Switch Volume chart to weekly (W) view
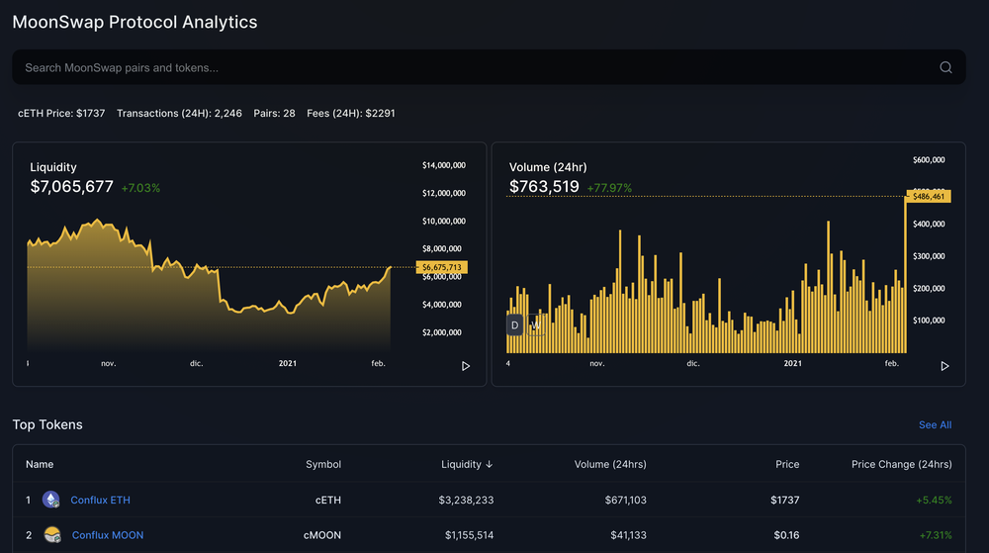Screen dimensions: 989x553 (535, 325)
